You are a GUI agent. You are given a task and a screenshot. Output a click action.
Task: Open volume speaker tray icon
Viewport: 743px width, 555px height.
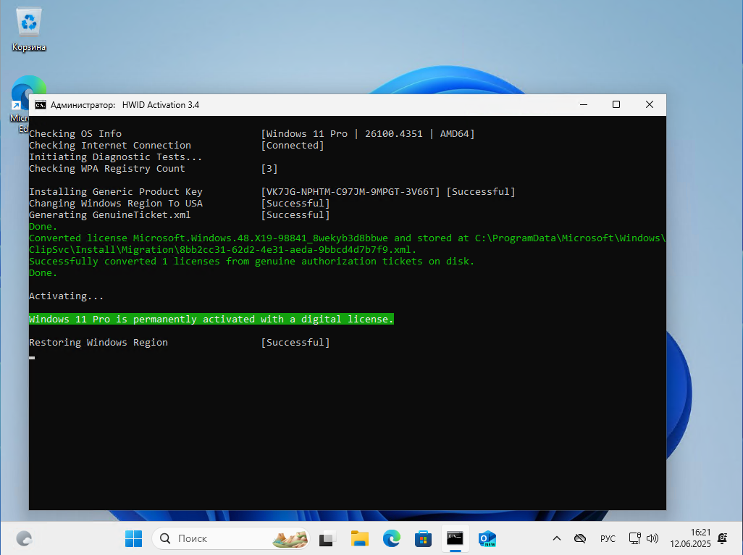click(x=652, y=538)
